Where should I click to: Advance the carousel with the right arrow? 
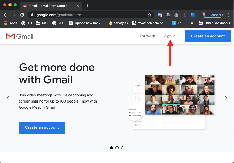click(226, 98)
